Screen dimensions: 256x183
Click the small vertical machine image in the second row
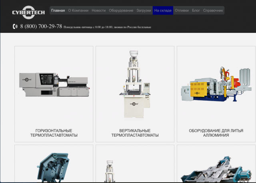[110, 171]
